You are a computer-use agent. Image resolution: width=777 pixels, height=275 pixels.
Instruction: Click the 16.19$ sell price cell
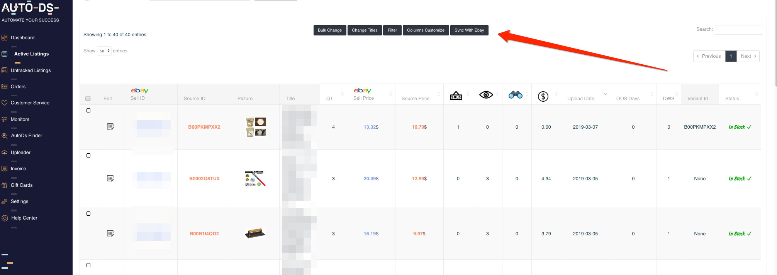[371, 234]
